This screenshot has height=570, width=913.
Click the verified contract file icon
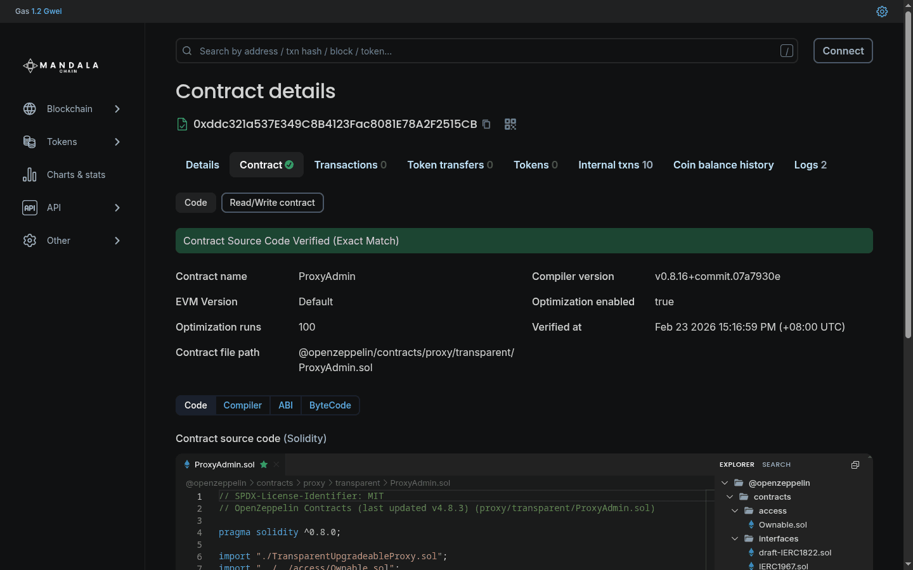click(x=182, y=124)
